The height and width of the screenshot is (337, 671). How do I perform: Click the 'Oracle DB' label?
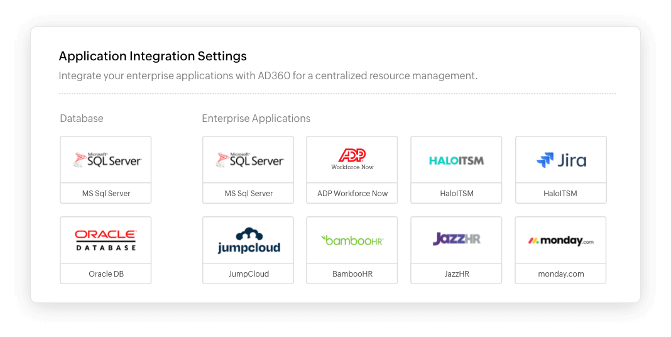106,274
